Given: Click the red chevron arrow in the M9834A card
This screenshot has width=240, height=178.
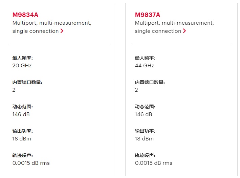Looking at the screenshot, I should (x=62, y=31).
